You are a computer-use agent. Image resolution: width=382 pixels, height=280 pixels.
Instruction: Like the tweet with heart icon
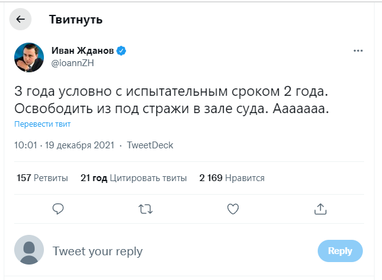tap(233, 209)
